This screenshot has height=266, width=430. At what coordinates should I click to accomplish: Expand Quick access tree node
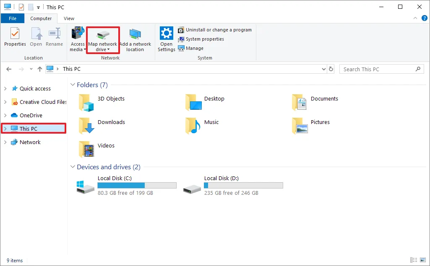point(5,89)
